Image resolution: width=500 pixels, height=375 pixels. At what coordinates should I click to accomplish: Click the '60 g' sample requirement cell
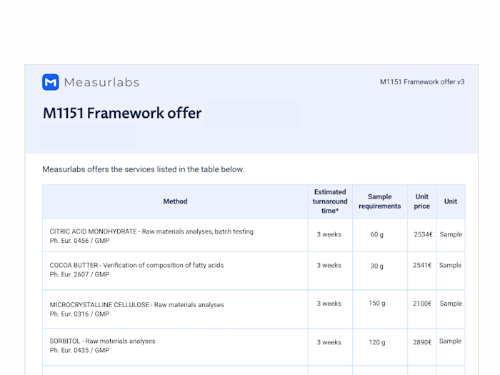point(377,234)
